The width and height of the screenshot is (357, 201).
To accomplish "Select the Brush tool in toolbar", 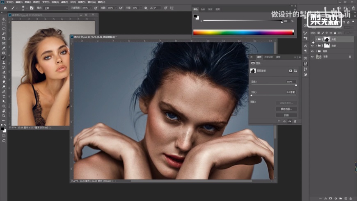I will coord(4,57).
